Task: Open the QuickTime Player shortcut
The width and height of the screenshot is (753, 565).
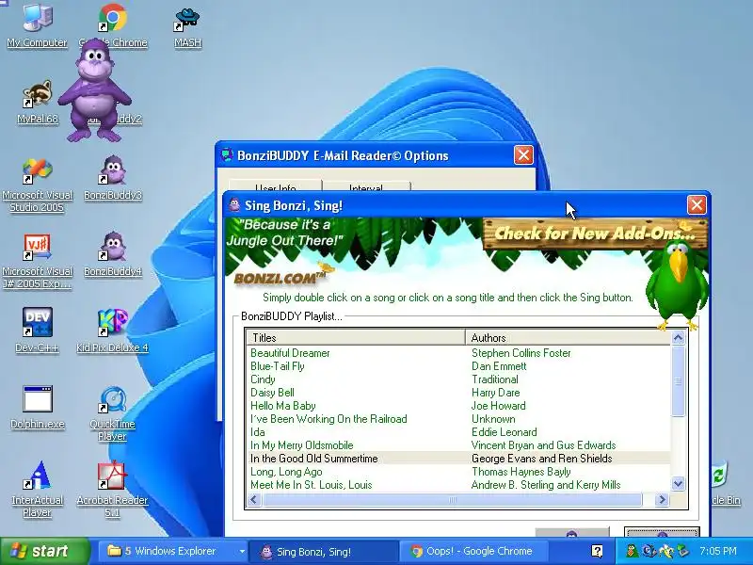Action: 112,412
